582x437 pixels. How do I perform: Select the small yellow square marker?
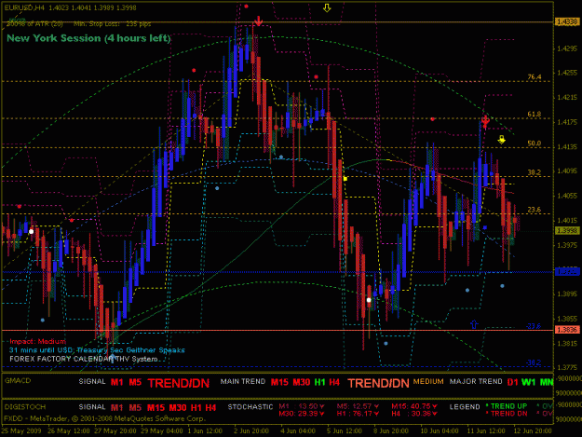click(345, 179)
